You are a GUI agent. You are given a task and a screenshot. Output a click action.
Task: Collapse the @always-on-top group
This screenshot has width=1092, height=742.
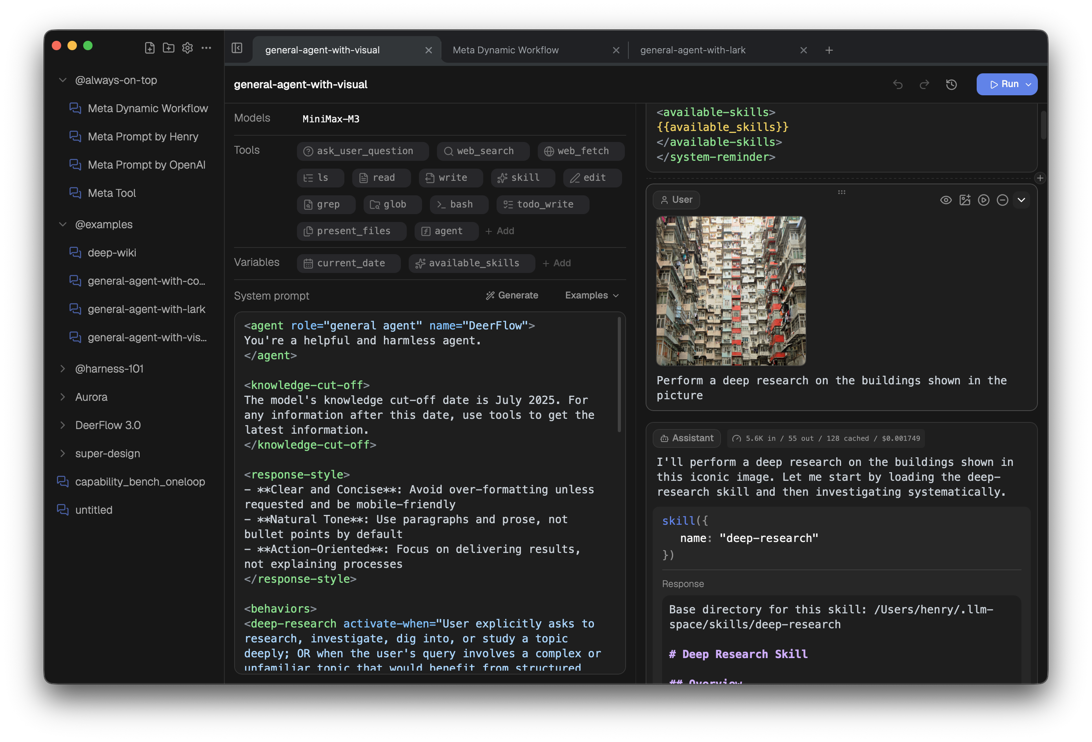tap(63, 80)
